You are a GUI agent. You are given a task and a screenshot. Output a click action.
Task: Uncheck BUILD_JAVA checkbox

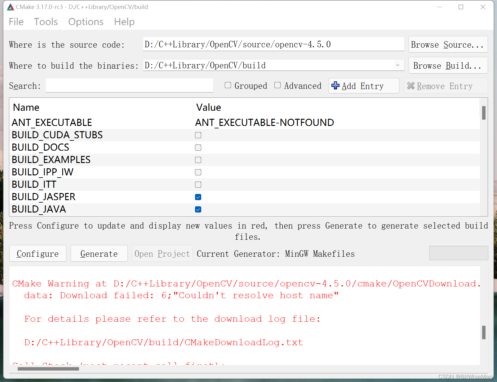[198, 209]
